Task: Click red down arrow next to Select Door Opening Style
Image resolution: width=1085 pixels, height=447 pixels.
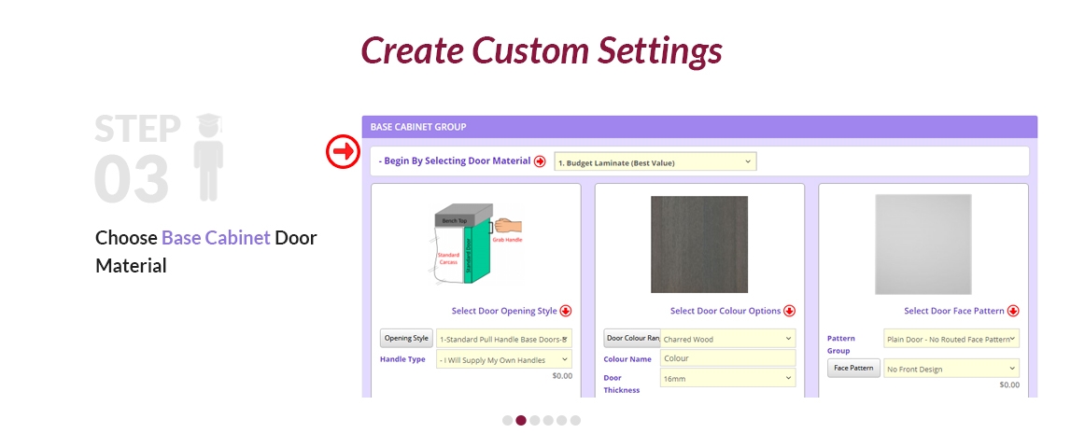Action: [x=566, y=311]
